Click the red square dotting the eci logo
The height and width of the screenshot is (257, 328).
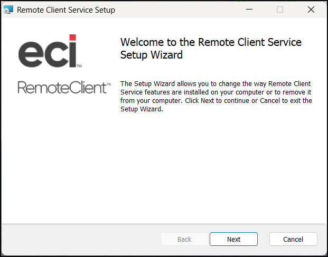point(72,37)
